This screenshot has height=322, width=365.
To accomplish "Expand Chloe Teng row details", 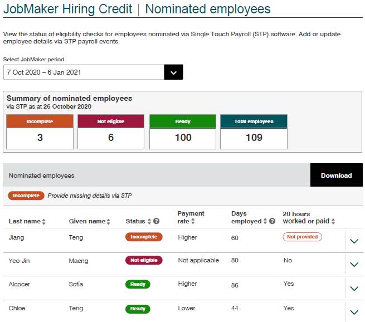I will (354, 312).
